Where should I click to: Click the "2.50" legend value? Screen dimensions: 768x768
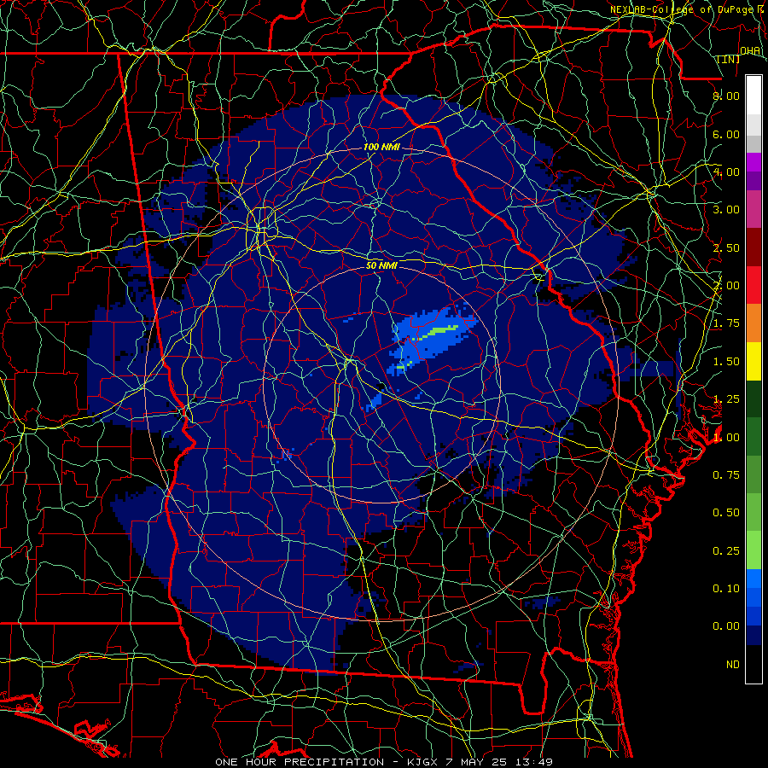726,247
